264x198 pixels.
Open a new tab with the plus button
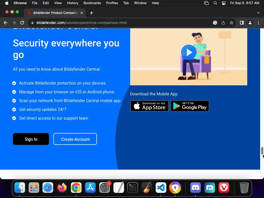[x=92, y=13]
